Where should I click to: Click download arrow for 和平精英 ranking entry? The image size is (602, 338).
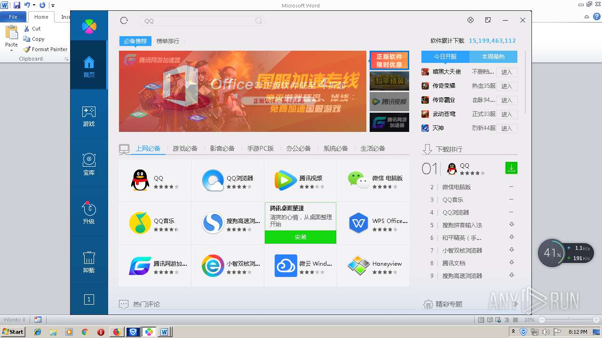(512, 237)
